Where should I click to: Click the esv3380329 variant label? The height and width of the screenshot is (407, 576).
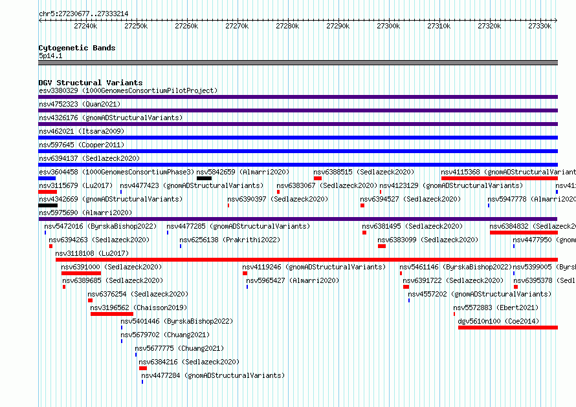pos(128,90)
